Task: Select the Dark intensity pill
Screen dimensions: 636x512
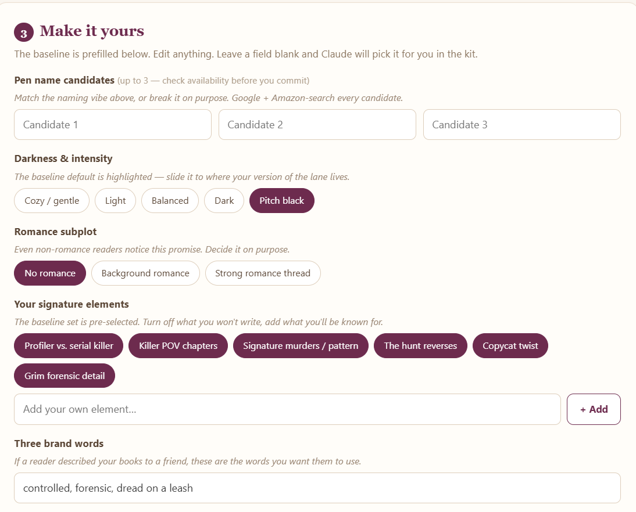Action: [224, 200]
